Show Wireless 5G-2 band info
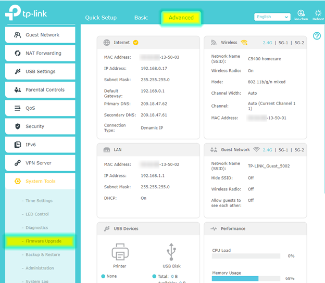Viewport: 325px width, 283px height. pos(299,43)
